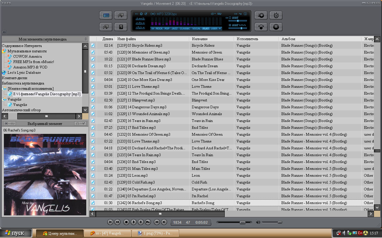Select the JAZZ equalizer preset
Image resolution: width=382 pixels, height=238 pixels.
pos(175,29)
